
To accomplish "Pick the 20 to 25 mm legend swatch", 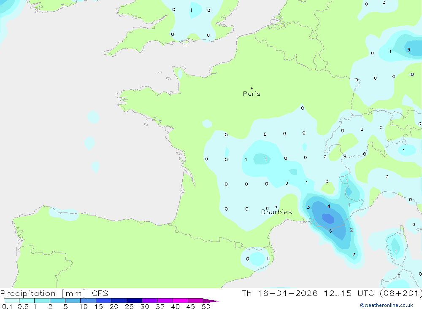I will click(x=119, y=301).
